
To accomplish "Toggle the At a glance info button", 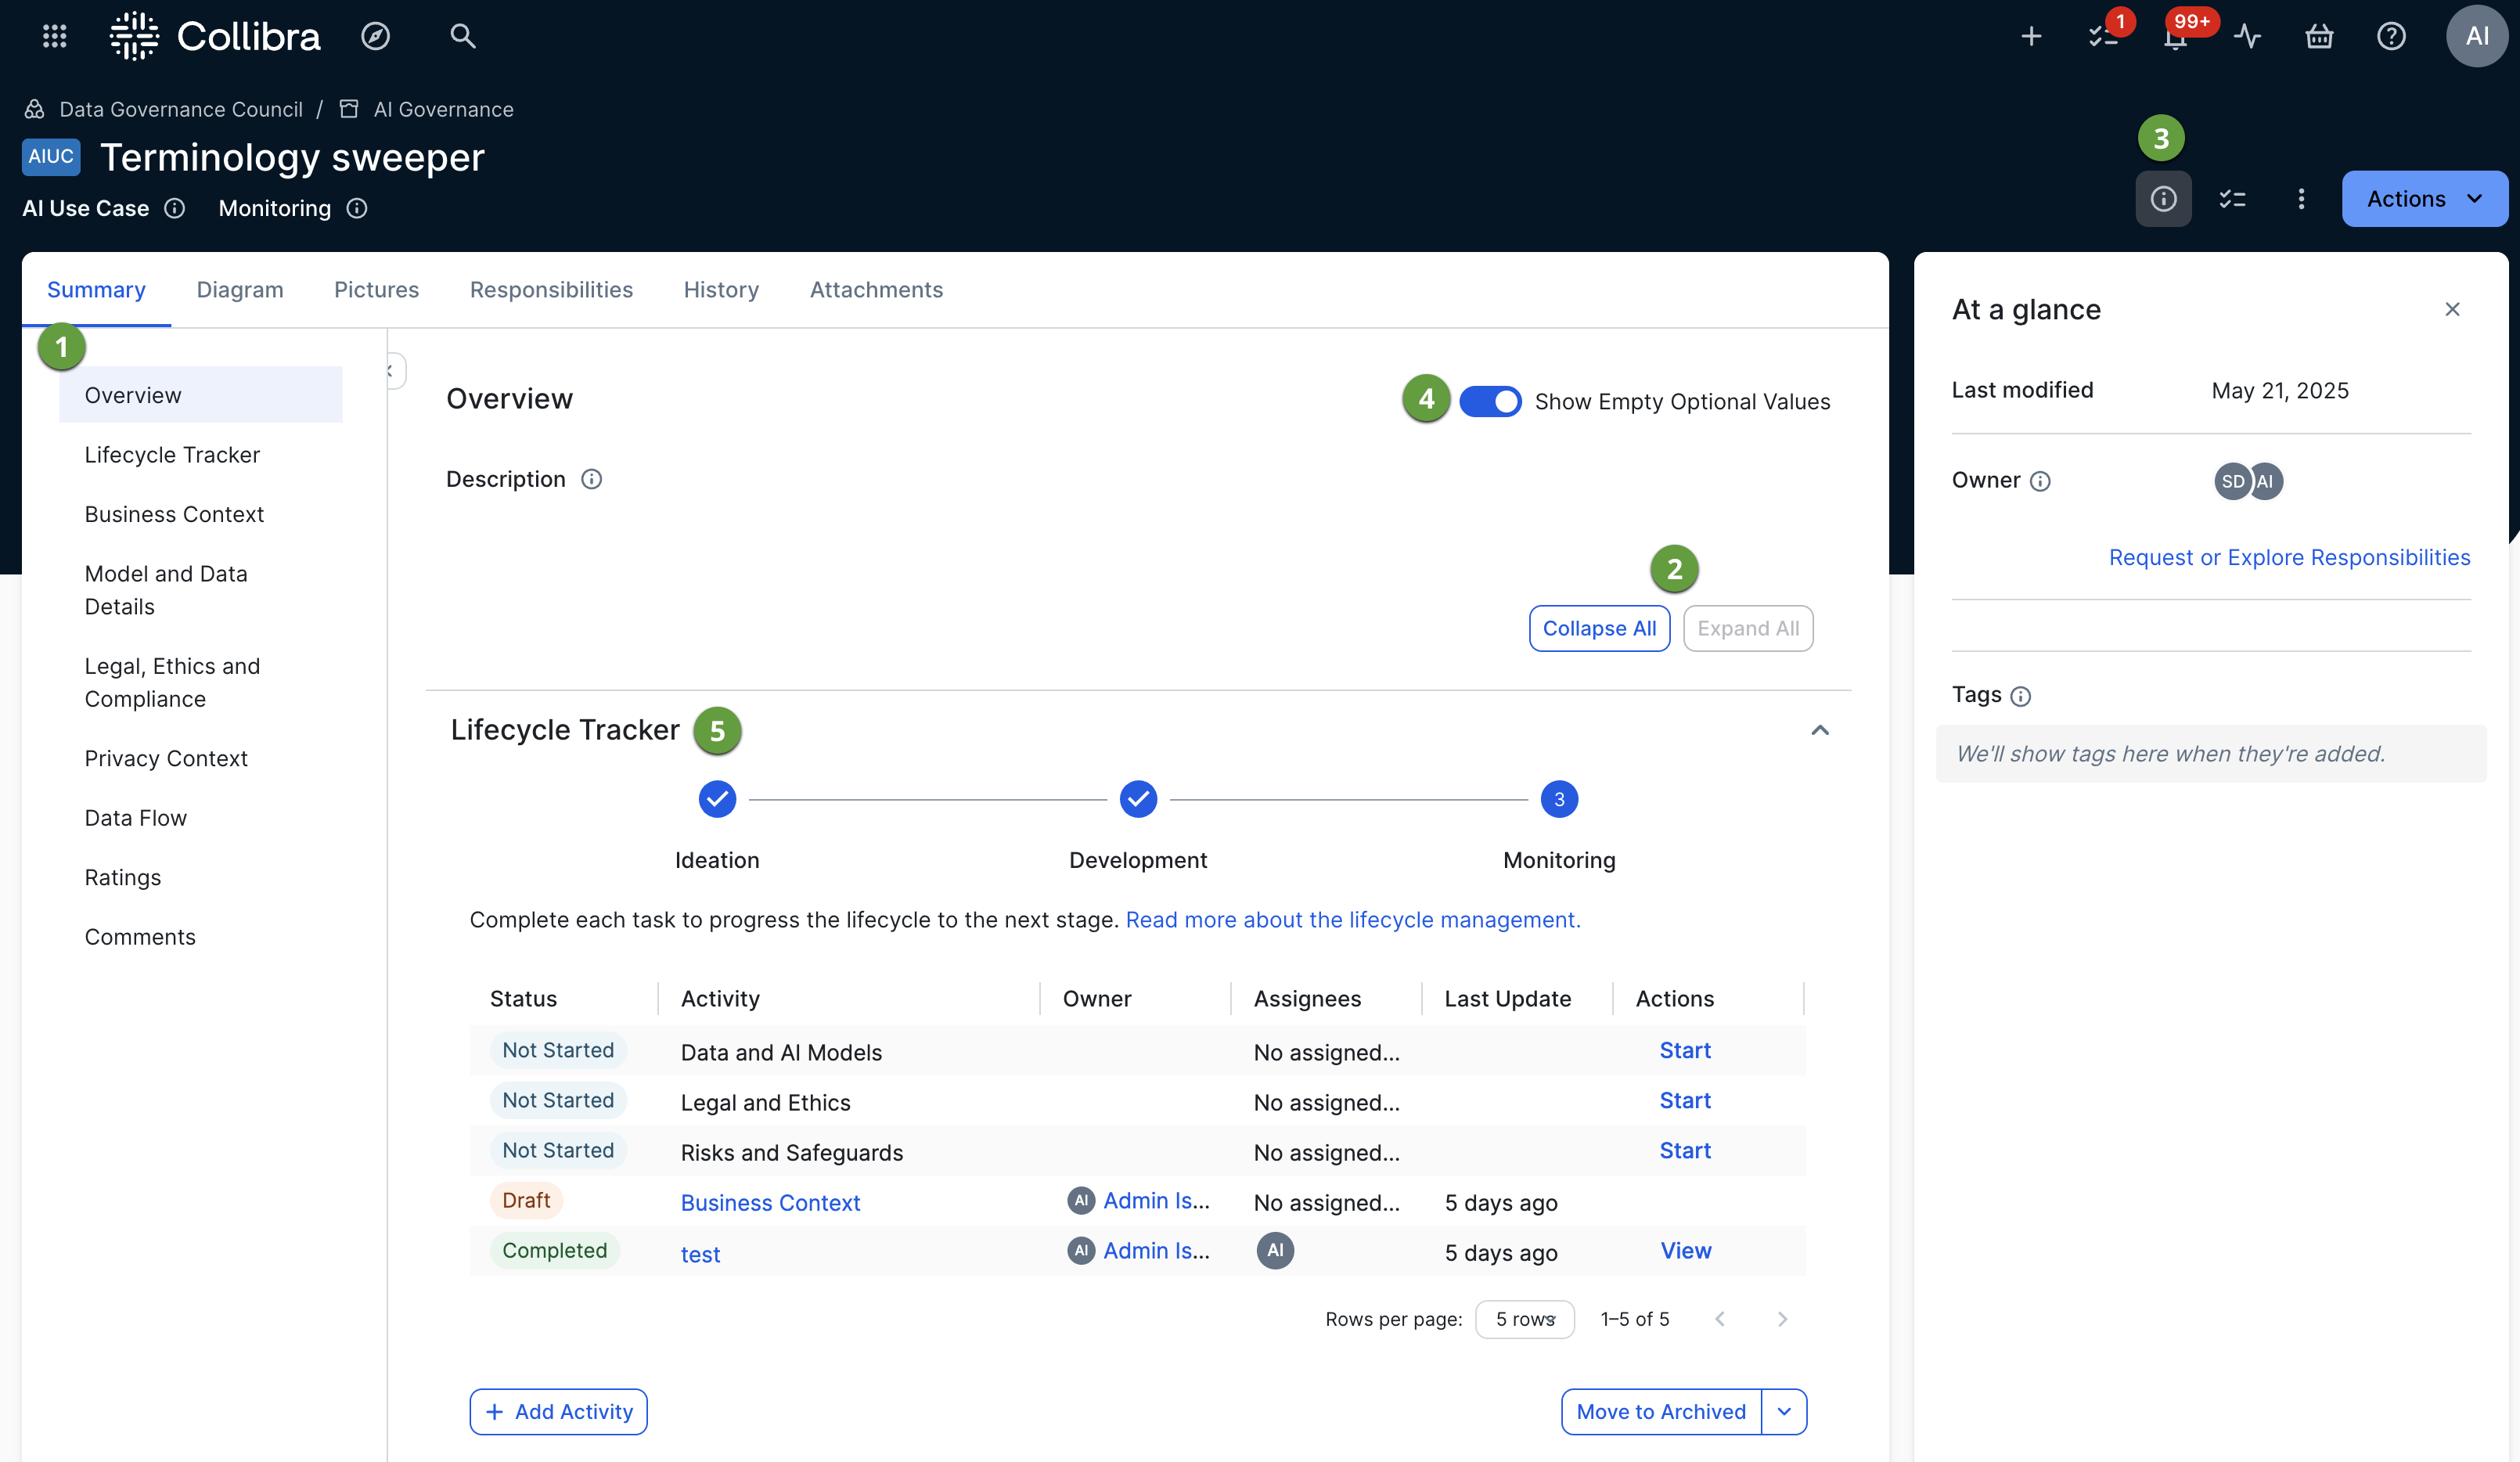I will (x=2163, y=199).
